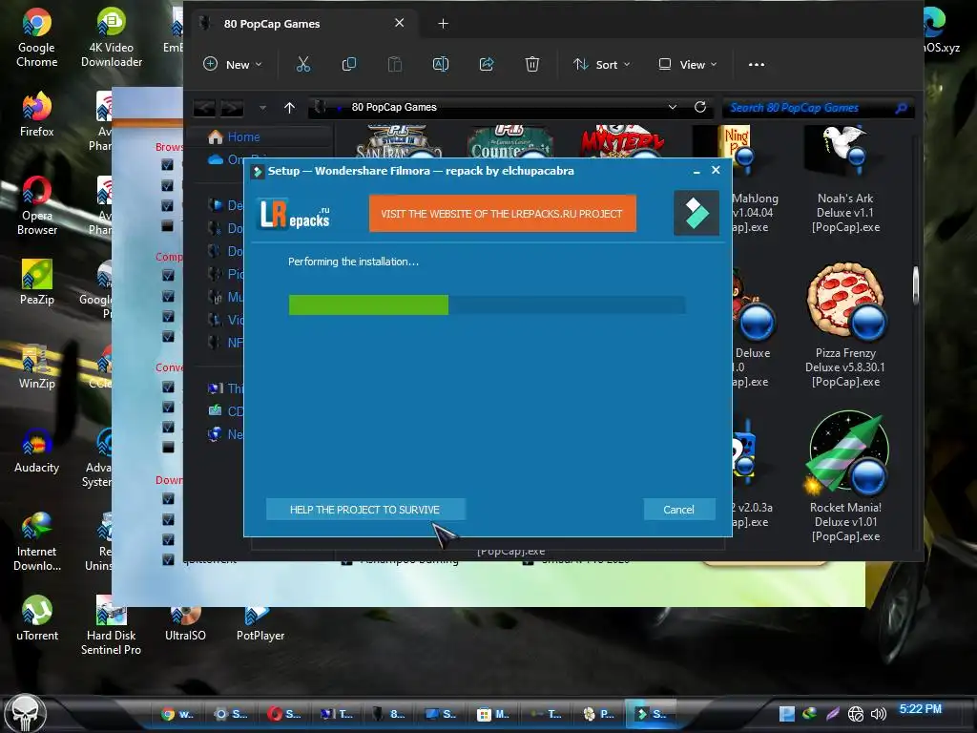
Task: Expand the address bar history dropdown chevron
Action: [673, 107]
